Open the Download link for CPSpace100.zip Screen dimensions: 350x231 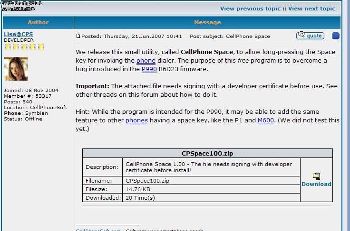click(x=316, y=184)
